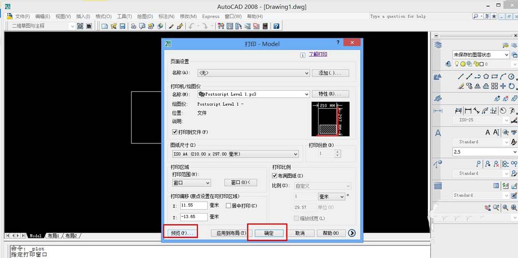The height and width of the screenshot is (258, 518).
Task: Click the 特性(R)... button
Action: [330, 94]
